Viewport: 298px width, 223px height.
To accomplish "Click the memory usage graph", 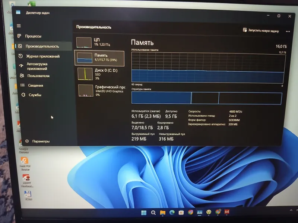I will (208, 68).
